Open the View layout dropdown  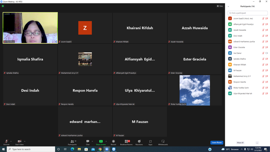[x=220, y=6]
